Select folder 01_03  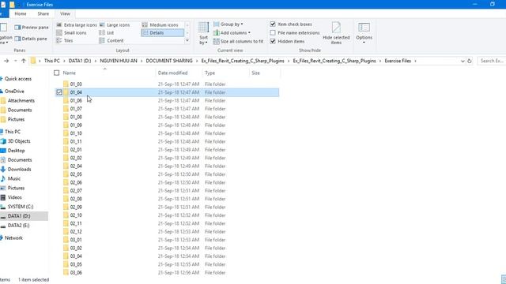click(x=76, y=84)
